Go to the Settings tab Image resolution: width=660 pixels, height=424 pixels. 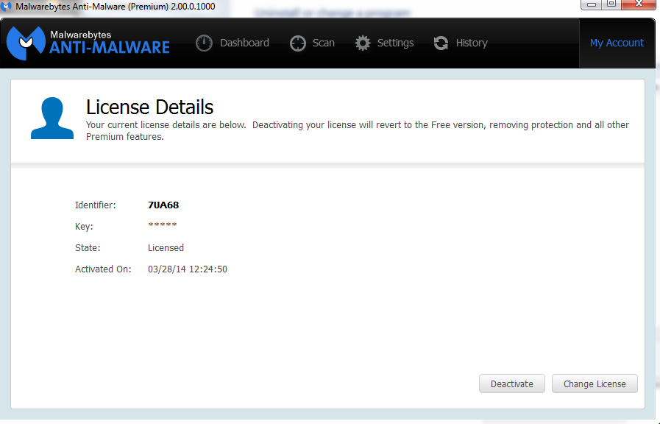point(384,43)
